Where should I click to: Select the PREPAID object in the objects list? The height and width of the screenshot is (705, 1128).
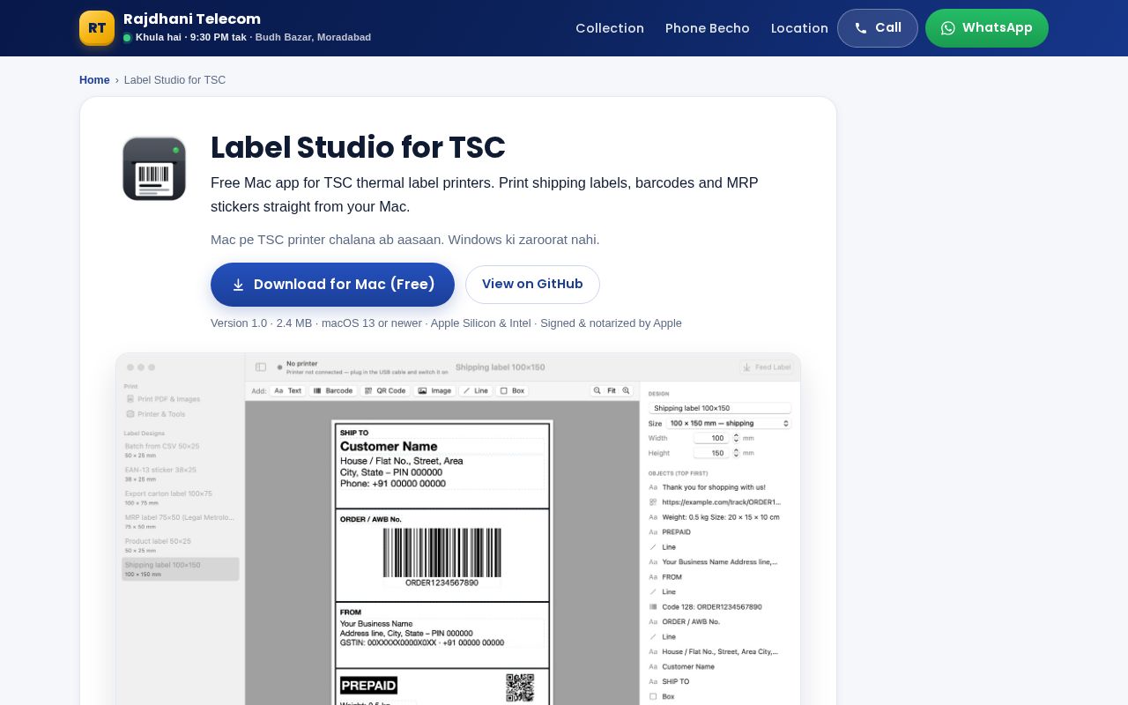tap(720, 532)
